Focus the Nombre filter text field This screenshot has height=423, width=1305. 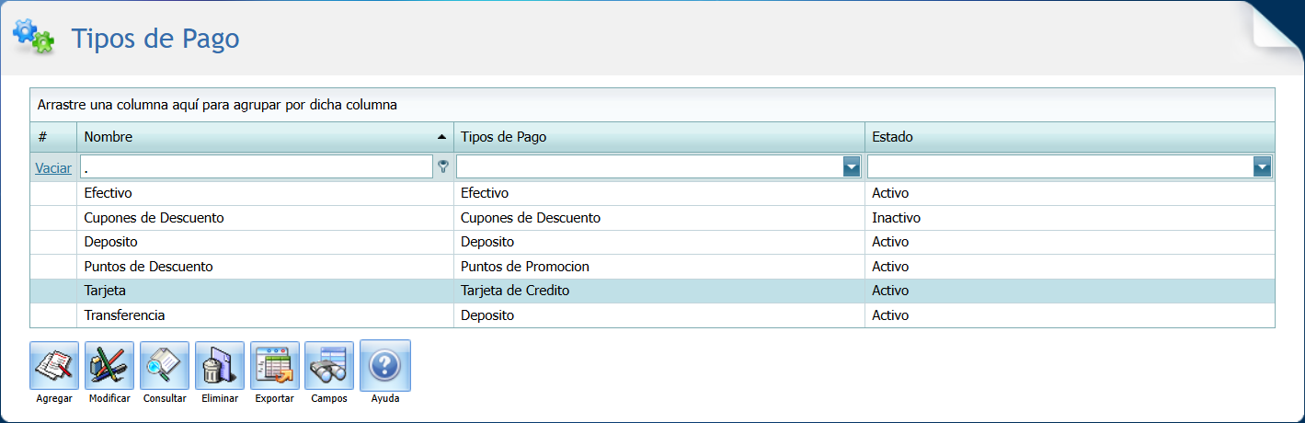[x=257, y=166]
